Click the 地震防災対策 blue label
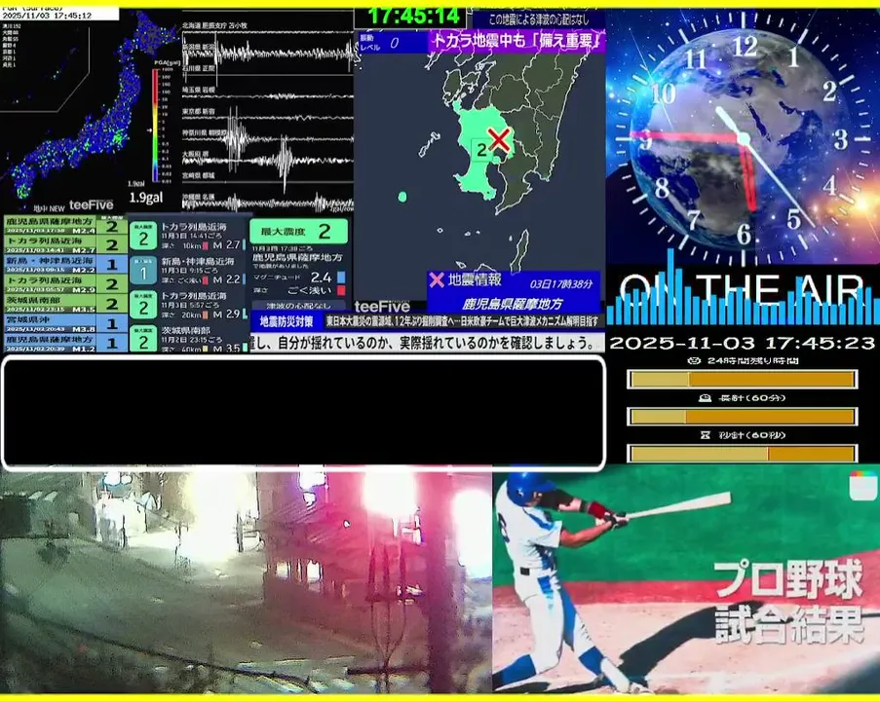880x701 pixels. pos(287,321)
